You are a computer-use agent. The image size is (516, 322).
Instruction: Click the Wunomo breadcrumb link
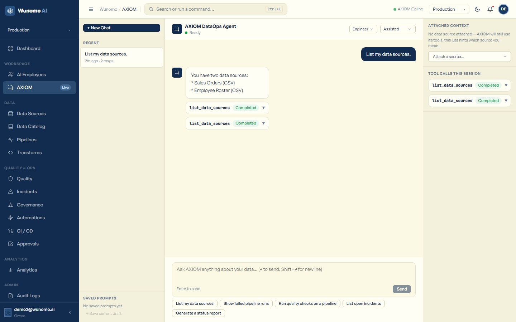108,9
